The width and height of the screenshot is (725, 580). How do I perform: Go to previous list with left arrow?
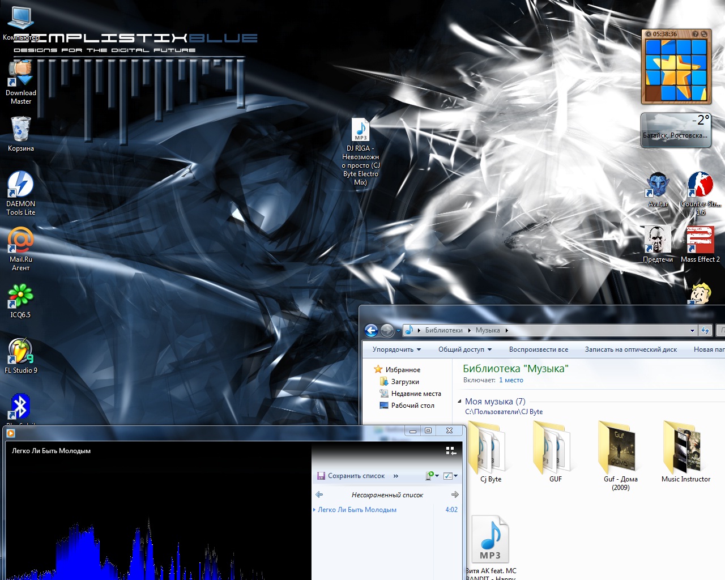tap(319, 494)
